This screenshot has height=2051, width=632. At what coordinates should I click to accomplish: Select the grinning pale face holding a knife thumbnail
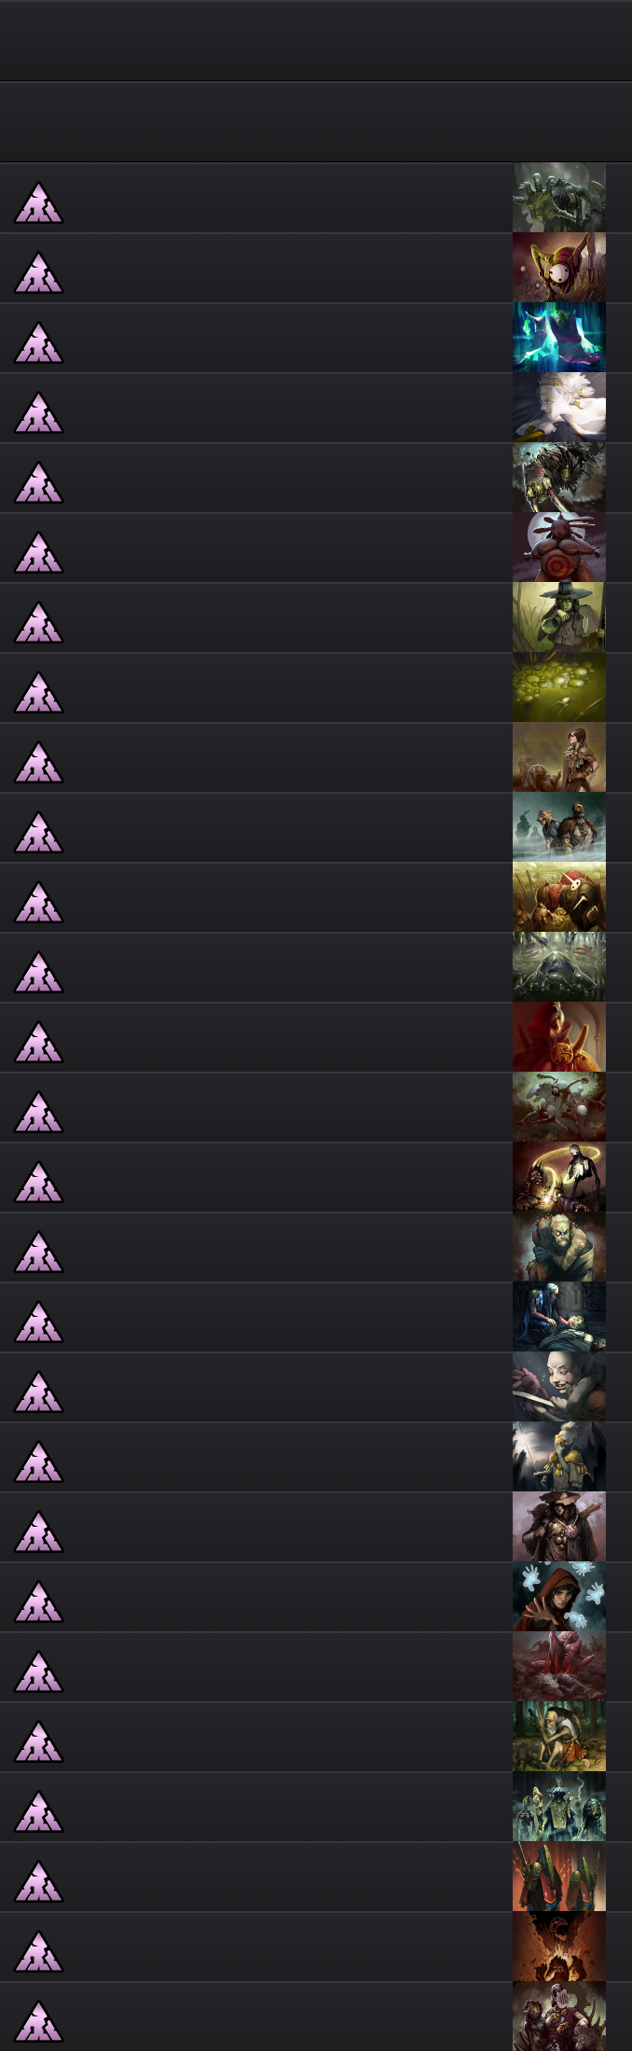559,1387
